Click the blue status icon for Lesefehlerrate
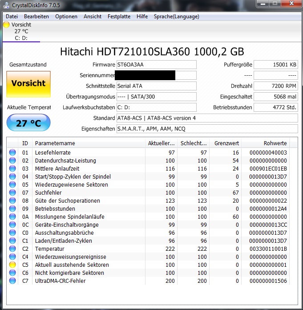The height and width of the screenshot is (310, 303). (x=12, y=152)
